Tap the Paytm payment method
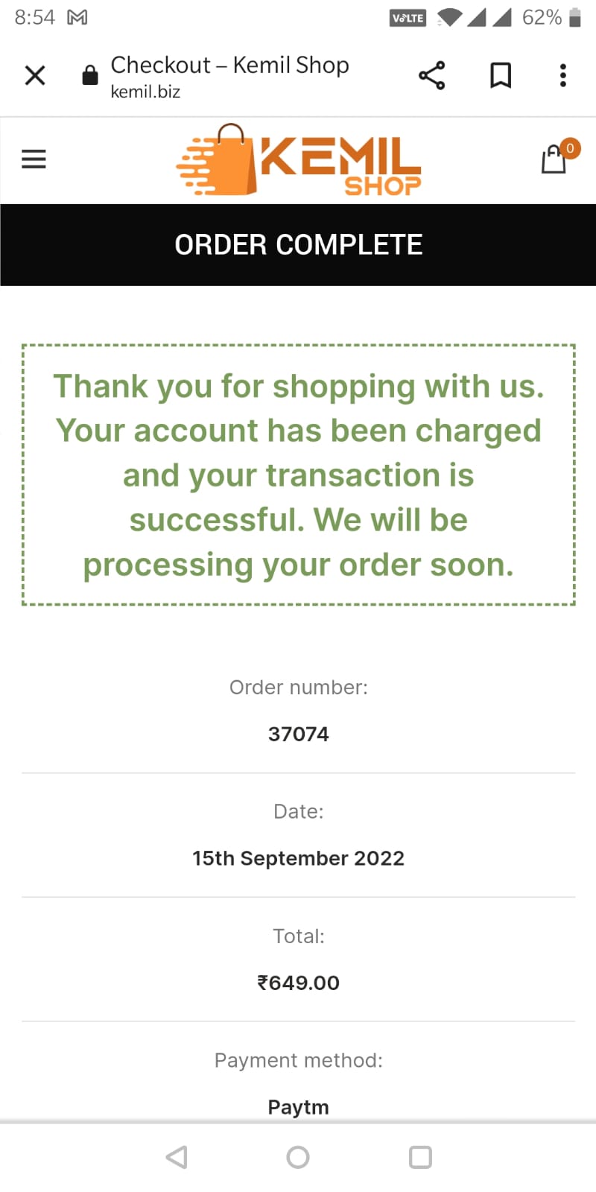 tap(299, 1107)
